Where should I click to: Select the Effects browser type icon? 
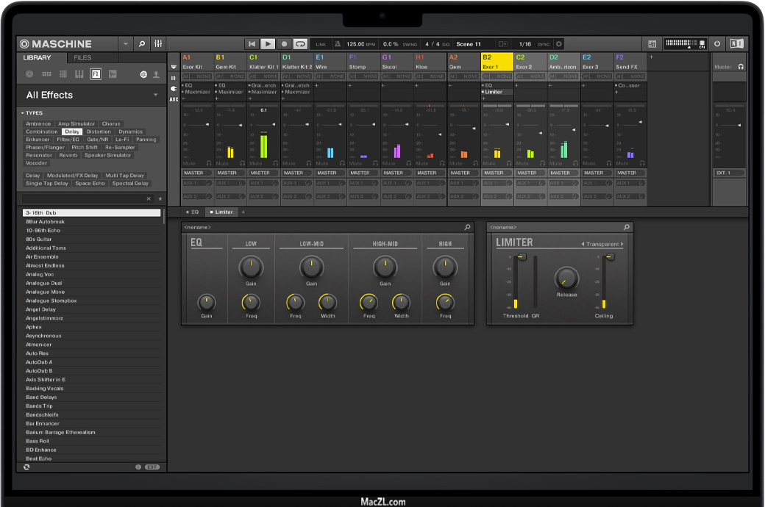pyautogui.click(x=96, y=74)
